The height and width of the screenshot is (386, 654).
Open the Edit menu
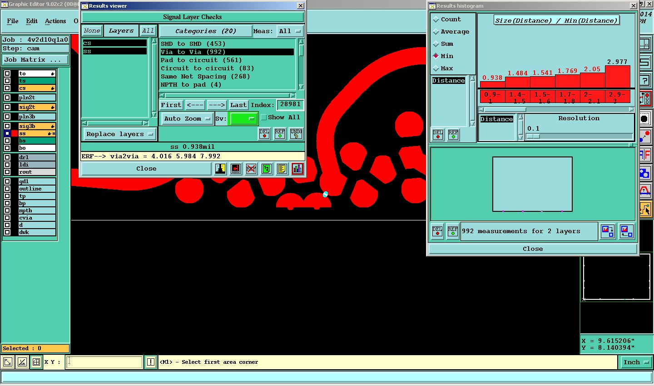pyautogui.click(x=32, y=21)
